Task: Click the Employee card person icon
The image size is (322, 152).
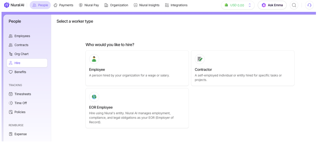Action: [94, 59]
